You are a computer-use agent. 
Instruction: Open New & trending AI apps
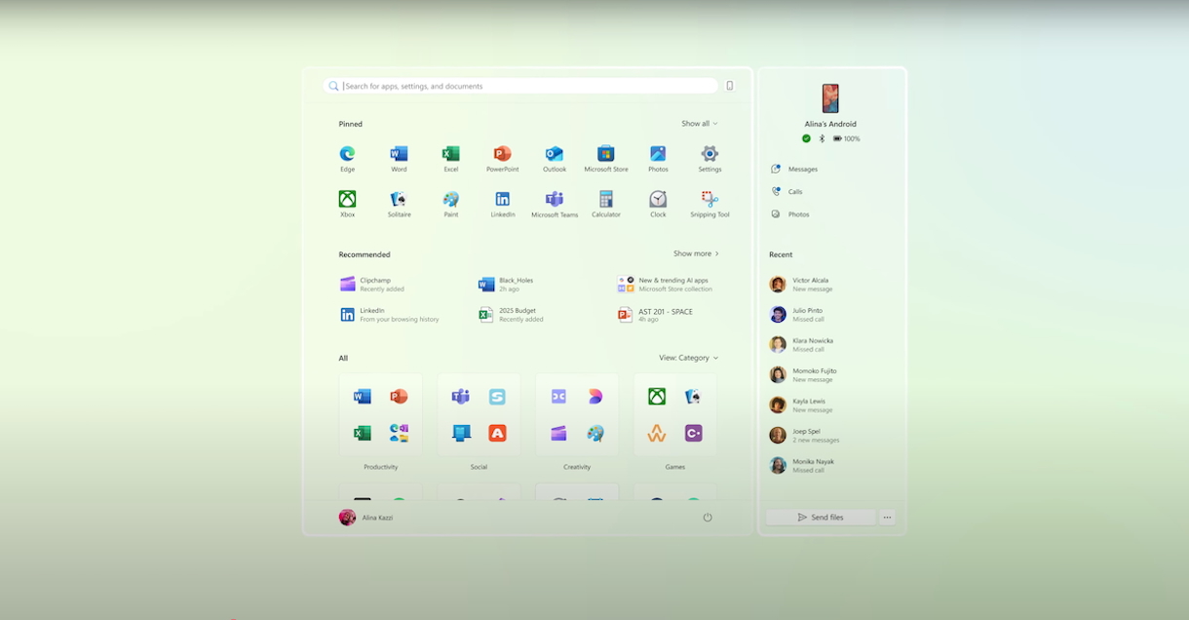pos(665,285)
